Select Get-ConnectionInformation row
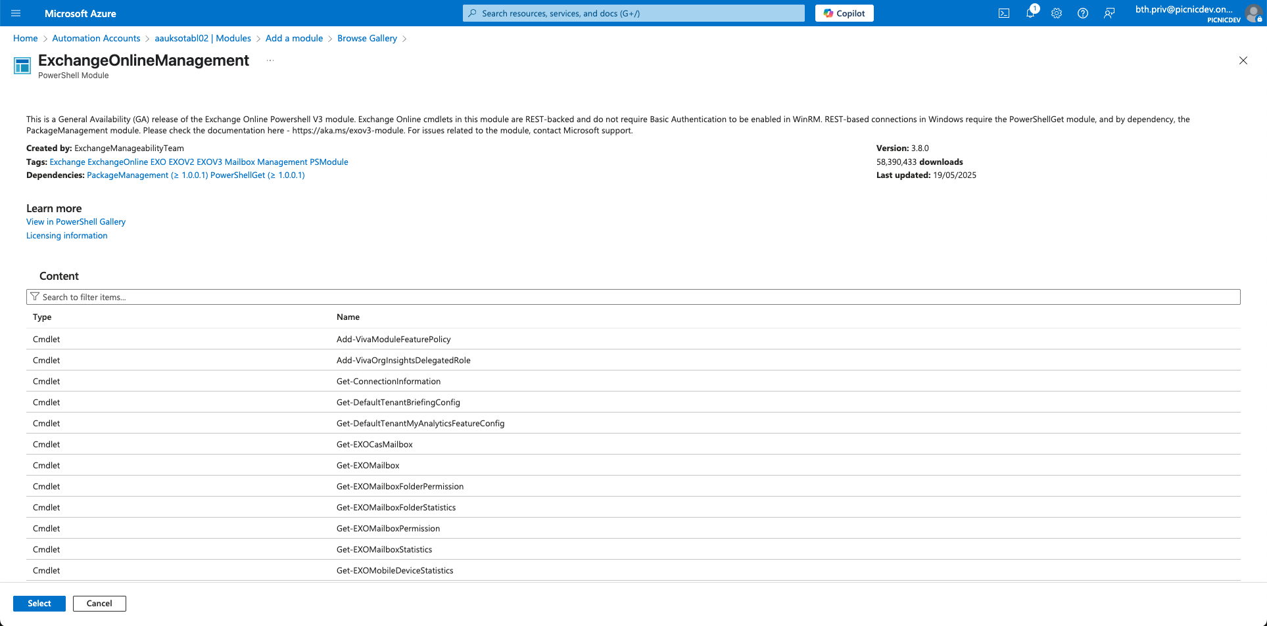1267x626 pixels. [633, 381]
